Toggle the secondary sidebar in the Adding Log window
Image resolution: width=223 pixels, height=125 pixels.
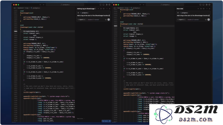click(x=106, y=5)
